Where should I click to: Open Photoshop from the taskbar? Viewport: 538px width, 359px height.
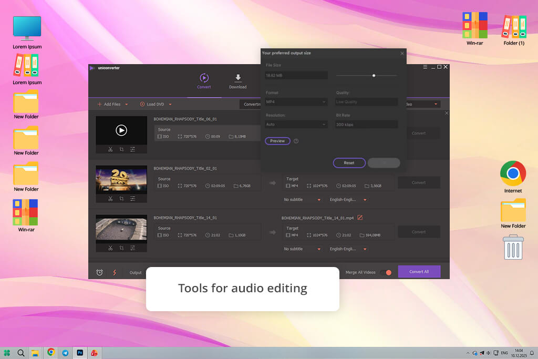[x=80, y=353]
